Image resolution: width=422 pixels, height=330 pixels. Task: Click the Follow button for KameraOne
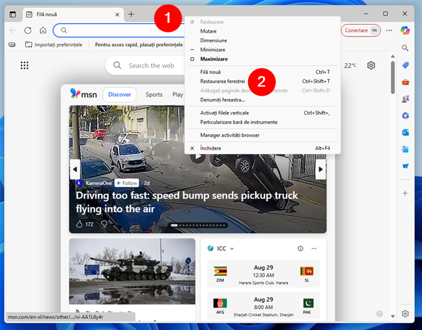click(126, 184)
